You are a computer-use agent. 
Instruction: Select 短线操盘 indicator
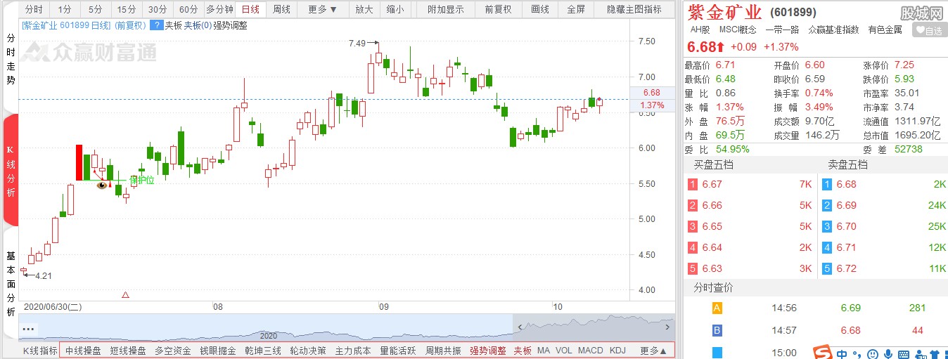(128, 351)
